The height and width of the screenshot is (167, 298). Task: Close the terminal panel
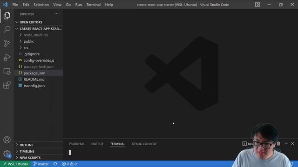292,144
